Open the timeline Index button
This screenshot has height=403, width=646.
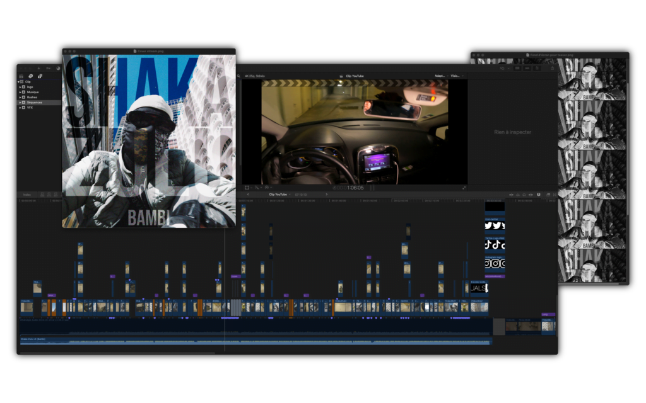[26, 195]
